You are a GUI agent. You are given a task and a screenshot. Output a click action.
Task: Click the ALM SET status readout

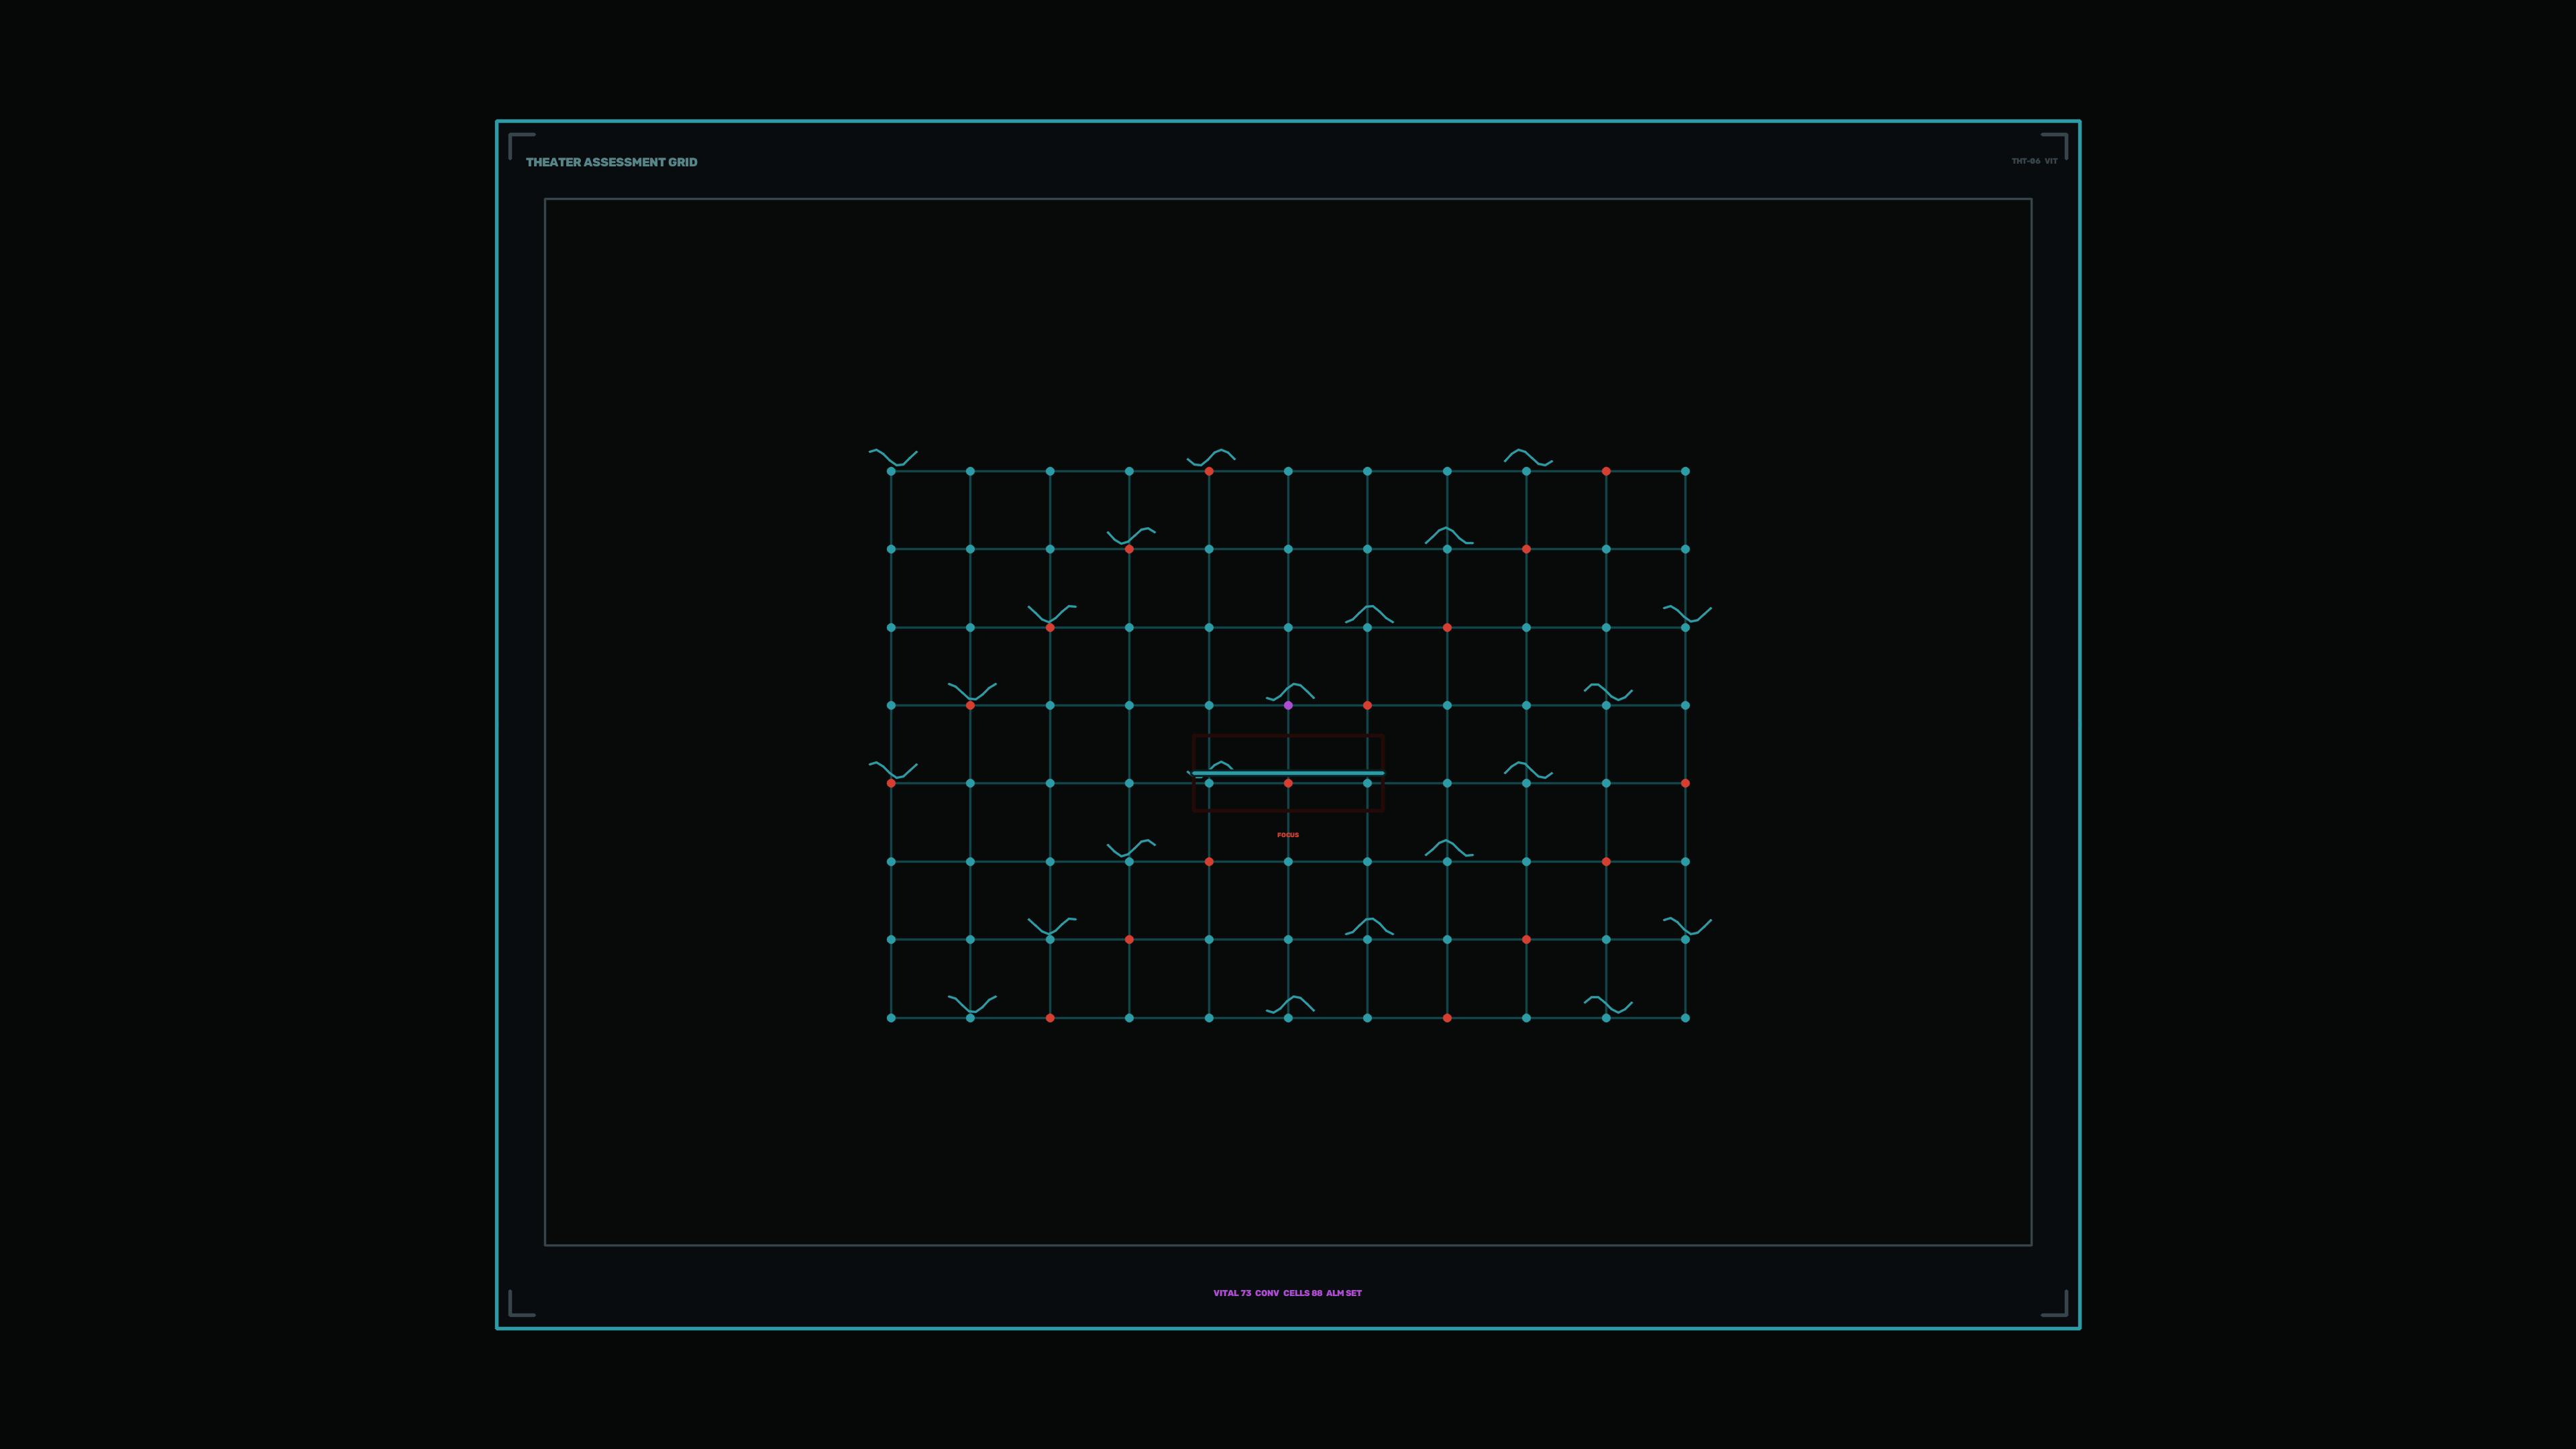coord(1344,1293)
